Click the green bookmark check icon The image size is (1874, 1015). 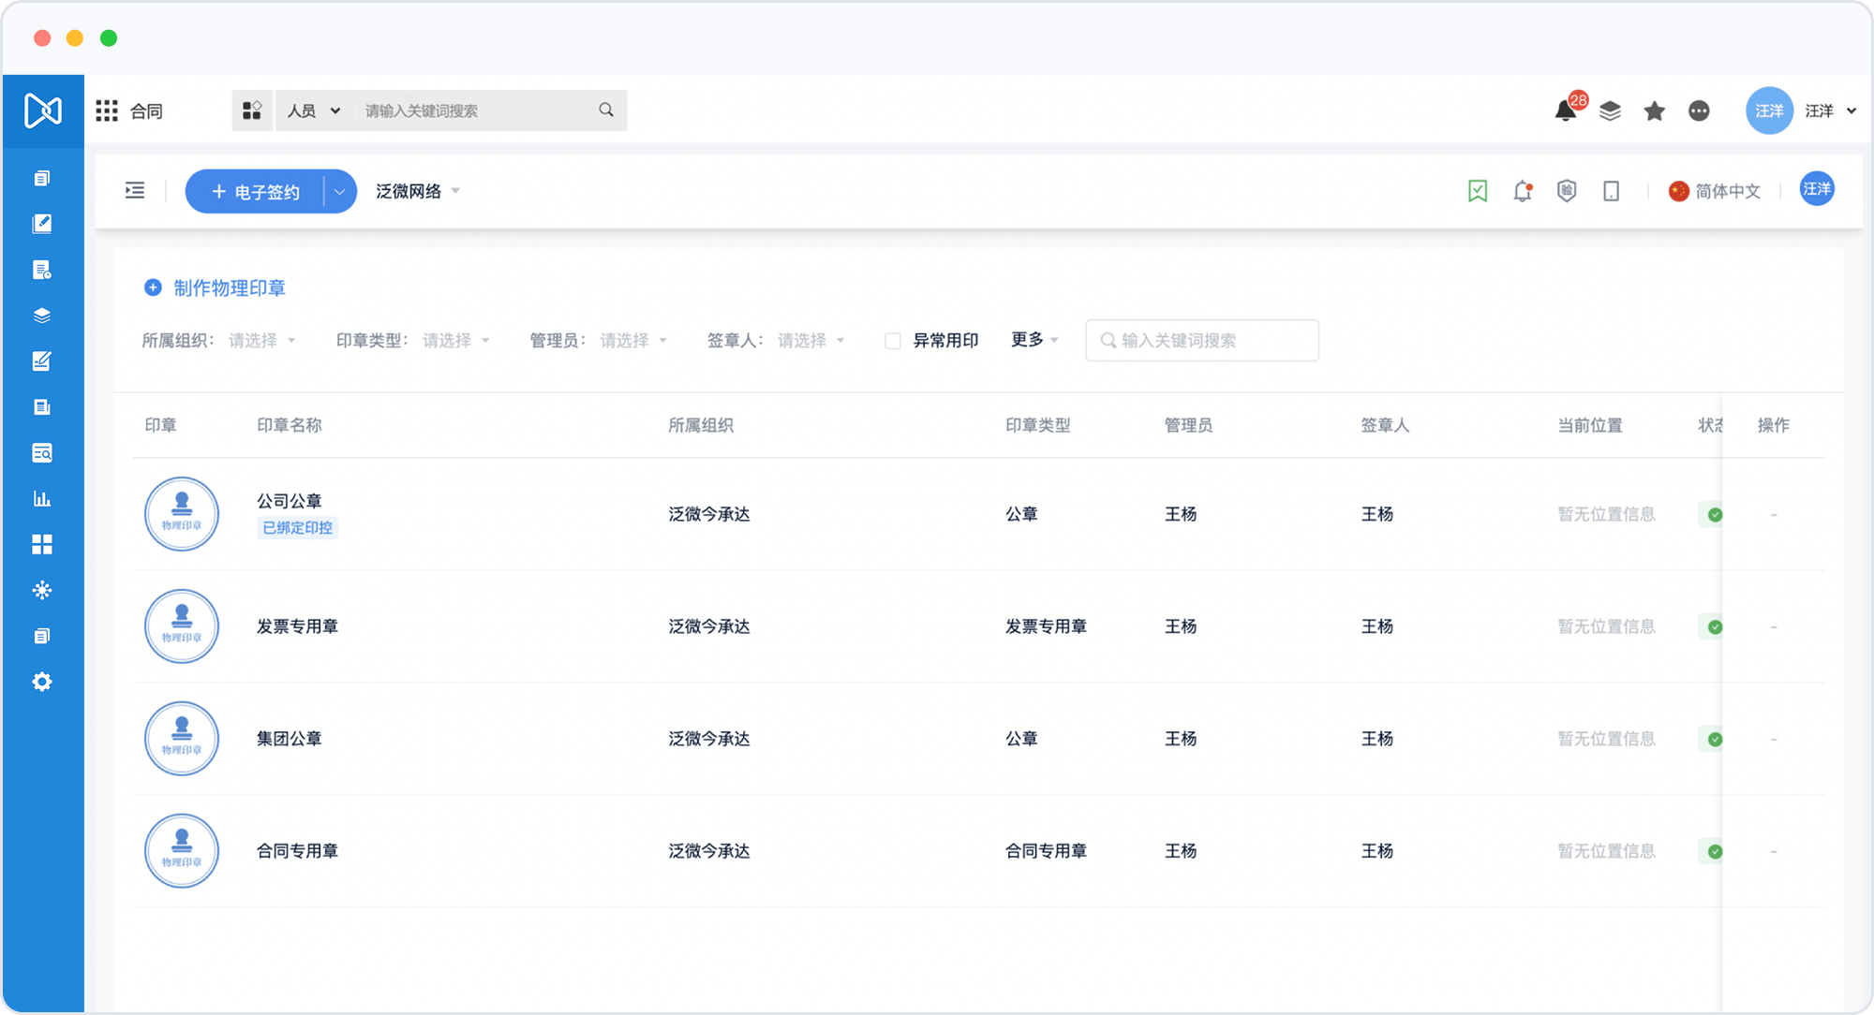[x=1478, y=191]
